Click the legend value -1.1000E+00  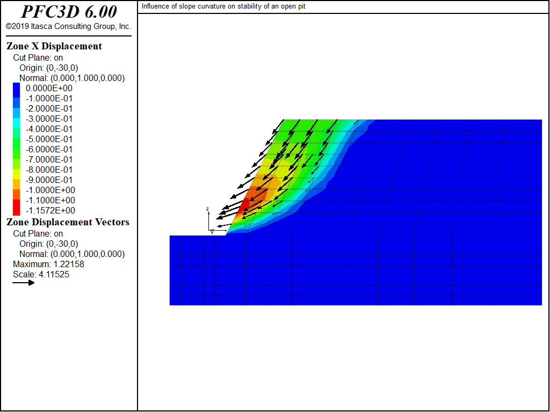click(x=50, y=200)
